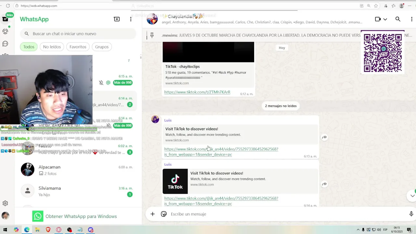Image resolution: width=416 pixels, height=234 pixels.
Task: Click the ESP language indicator
Action: tap(385, 230)
